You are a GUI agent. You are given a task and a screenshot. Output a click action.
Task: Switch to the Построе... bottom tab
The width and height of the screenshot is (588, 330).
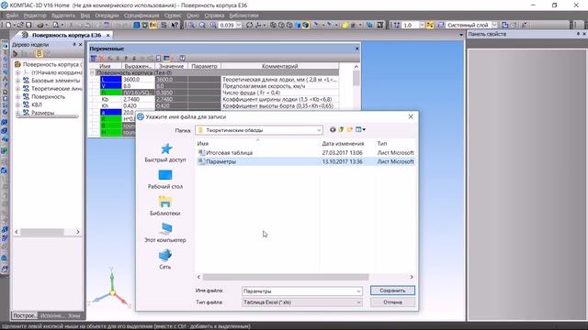pyautogui.click(x=24, y=315)
